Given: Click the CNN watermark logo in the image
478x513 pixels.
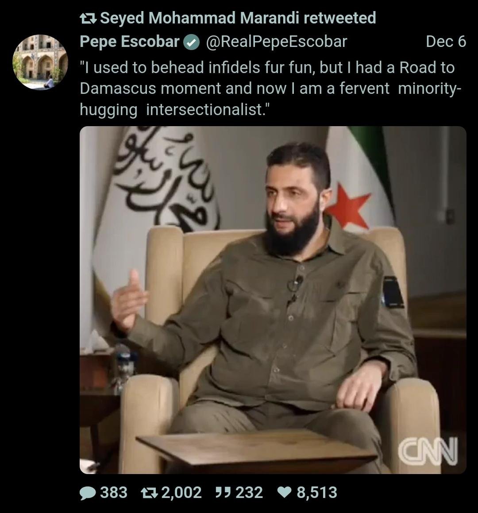Looking at the screenshot, I should click(x=428, y=451).
